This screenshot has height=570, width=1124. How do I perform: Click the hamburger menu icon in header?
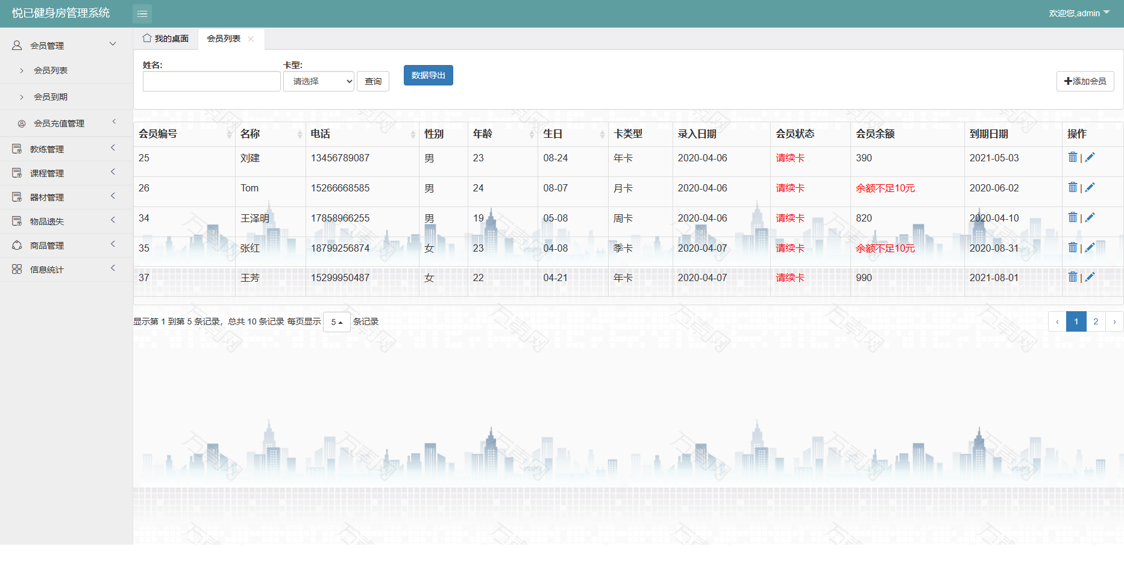(142, 13)
